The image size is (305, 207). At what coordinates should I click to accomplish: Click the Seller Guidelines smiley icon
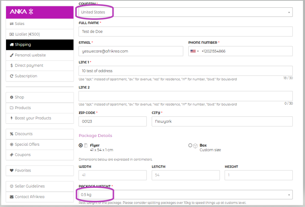pos(12,186)
